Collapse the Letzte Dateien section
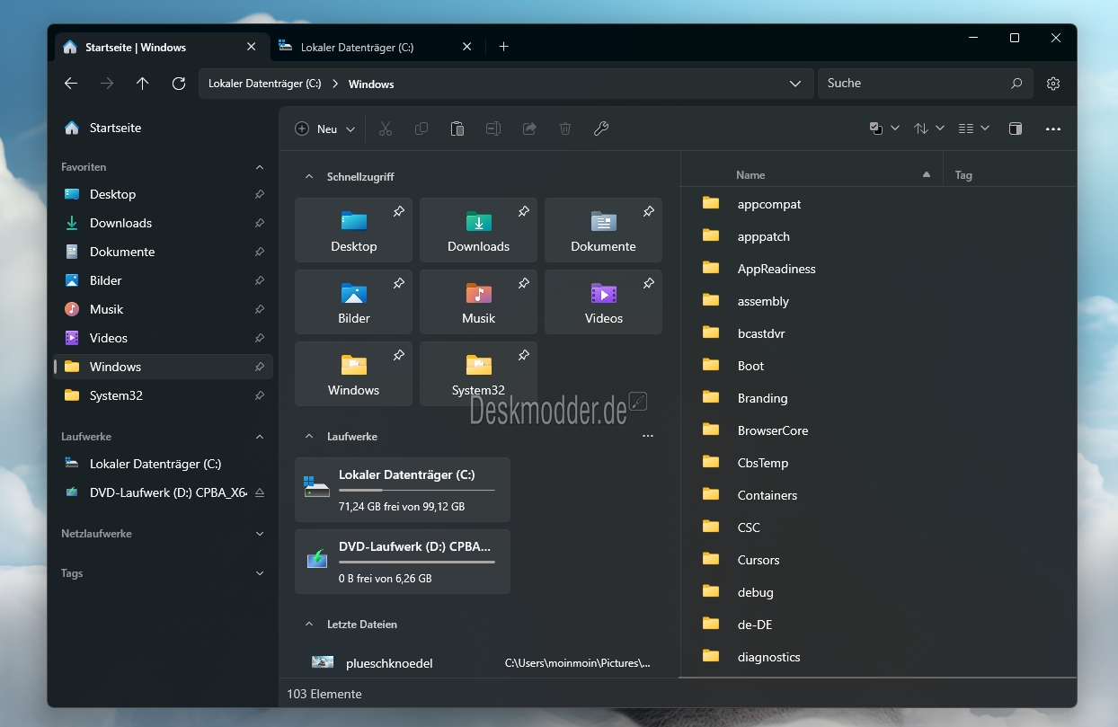This screenshot has width=1118, height=727. tap(309, 625)
